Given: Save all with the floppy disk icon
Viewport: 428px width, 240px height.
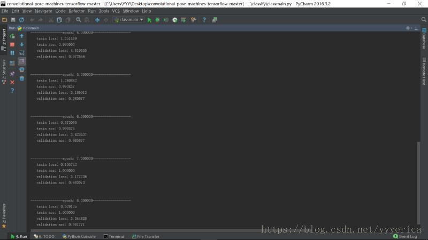Looking at the screenshot, I should [13, 20].
